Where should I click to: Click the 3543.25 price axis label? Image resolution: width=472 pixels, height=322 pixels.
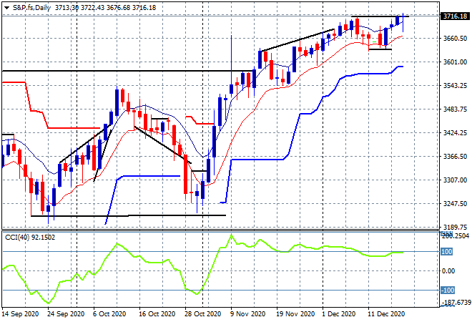pos(455,86)
